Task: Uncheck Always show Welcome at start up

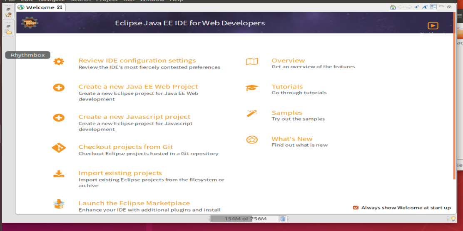Action: tap(356, 208)
